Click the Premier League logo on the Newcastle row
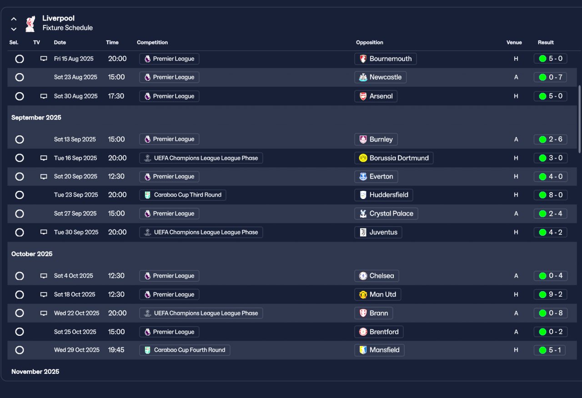Viewport: 582px width, 398px height. click(147, 77)
